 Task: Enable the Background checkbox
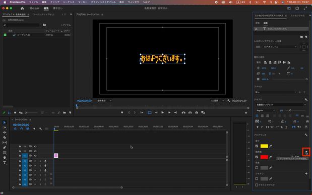(257, 168)
